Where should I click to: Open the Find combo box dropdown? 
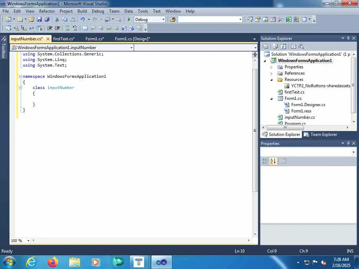[240, 20]
